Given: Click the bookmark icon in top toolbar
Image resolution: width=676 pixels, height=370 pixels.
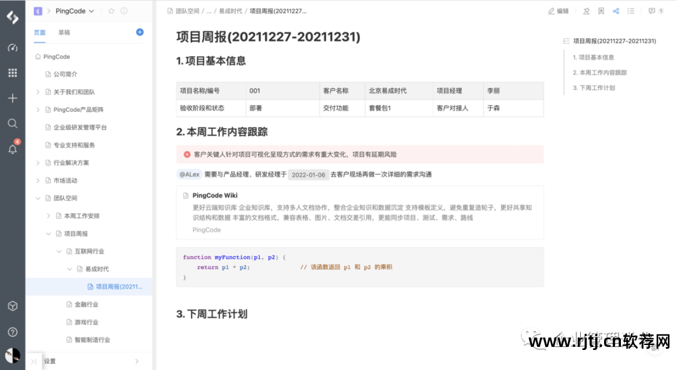Looking at the screenshot, I should pos(601,11).
